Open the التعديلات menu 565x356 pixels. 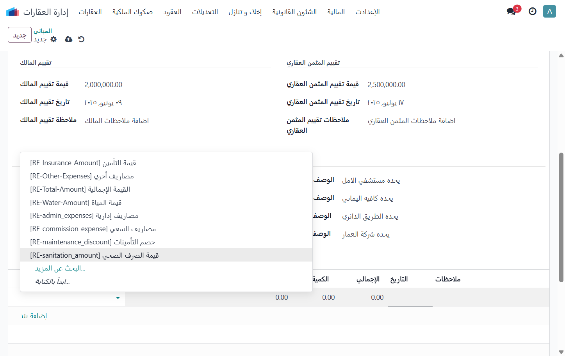pyautogui.click(x=205, y=12)
